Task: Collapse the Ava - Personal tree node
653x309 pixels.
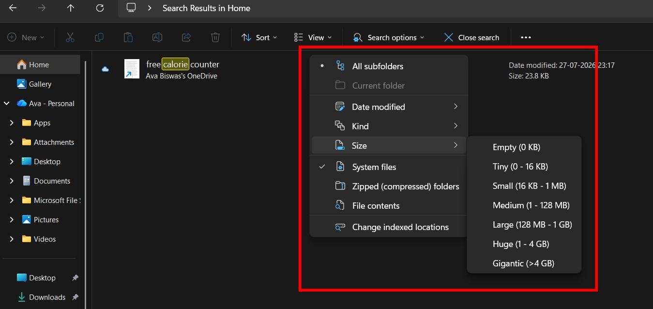Action: click(x=7, y=103)
